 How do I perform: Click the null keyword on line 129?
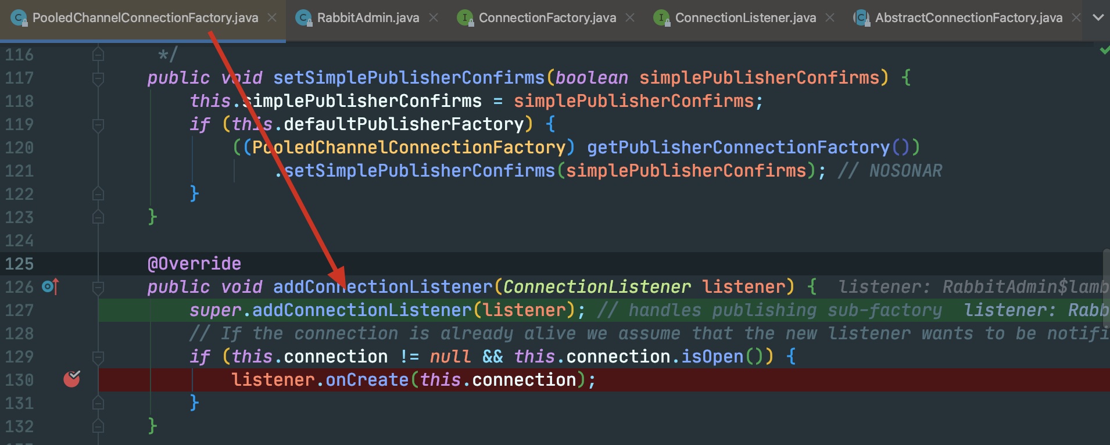(x=450, y=357)
